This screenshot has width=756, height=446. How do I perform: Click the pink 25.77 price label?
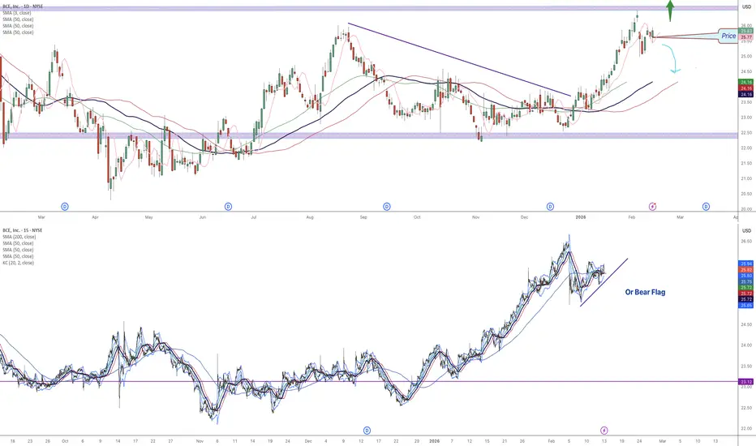[746, 37]
